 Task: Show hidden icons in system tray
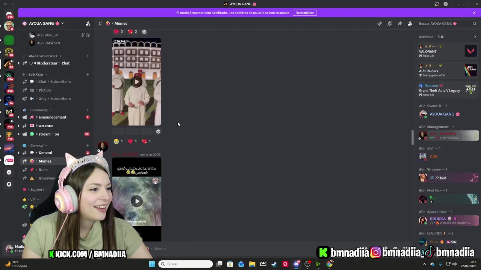(424, 264)
